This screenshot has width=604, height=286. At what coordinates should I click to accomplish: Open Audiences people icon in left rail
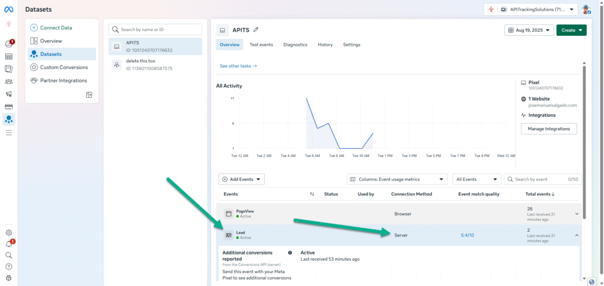[x=9, y=82]
